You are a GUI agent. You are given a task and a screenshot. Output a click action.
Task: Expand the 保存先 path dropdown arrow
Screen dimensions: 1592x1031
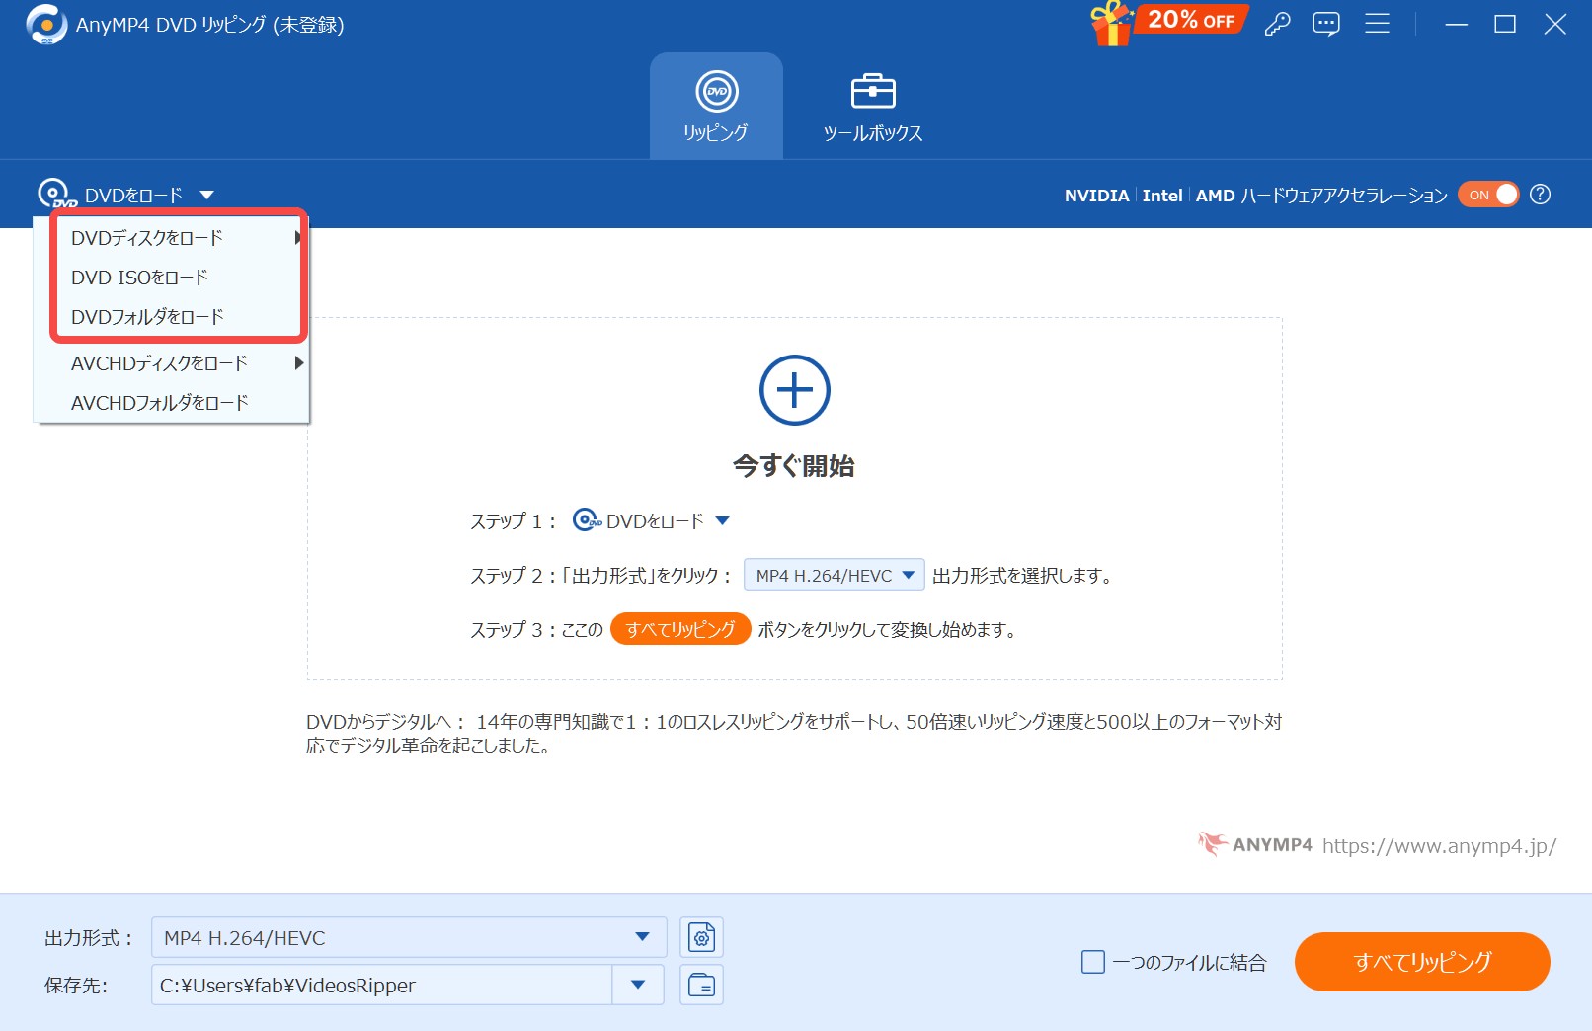pyautogui.click(x=638, y=985)
